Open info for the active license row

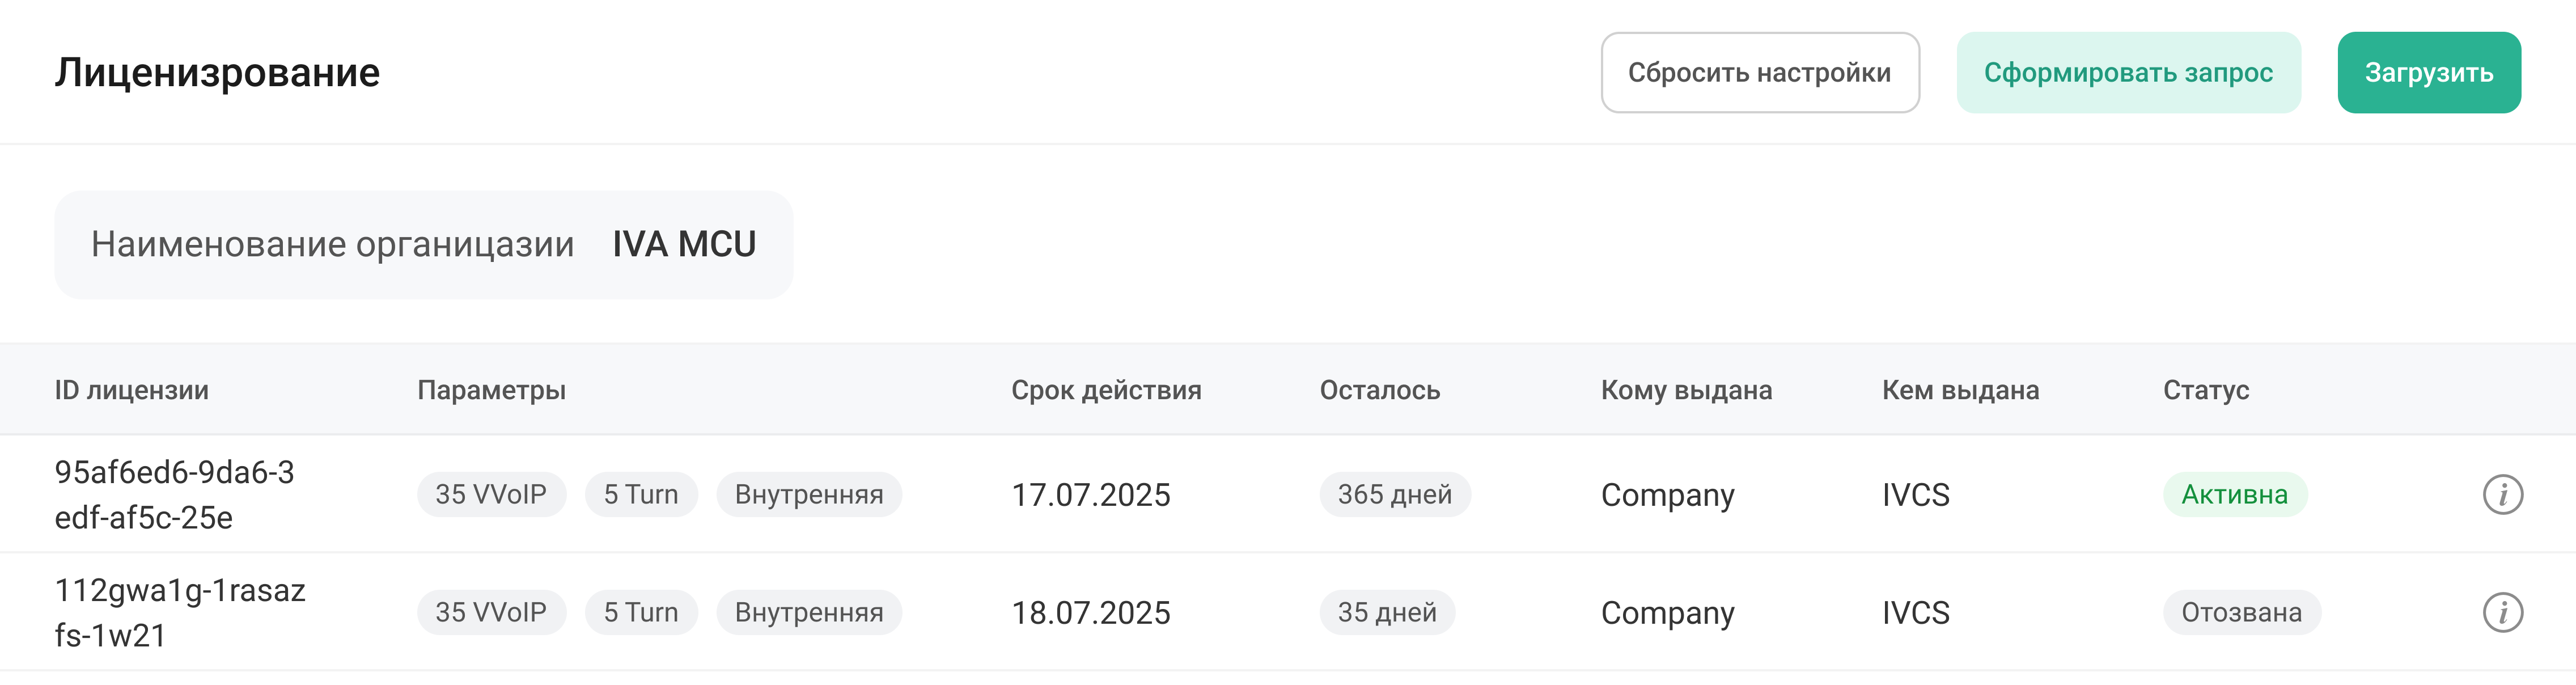click(2502, 495)
